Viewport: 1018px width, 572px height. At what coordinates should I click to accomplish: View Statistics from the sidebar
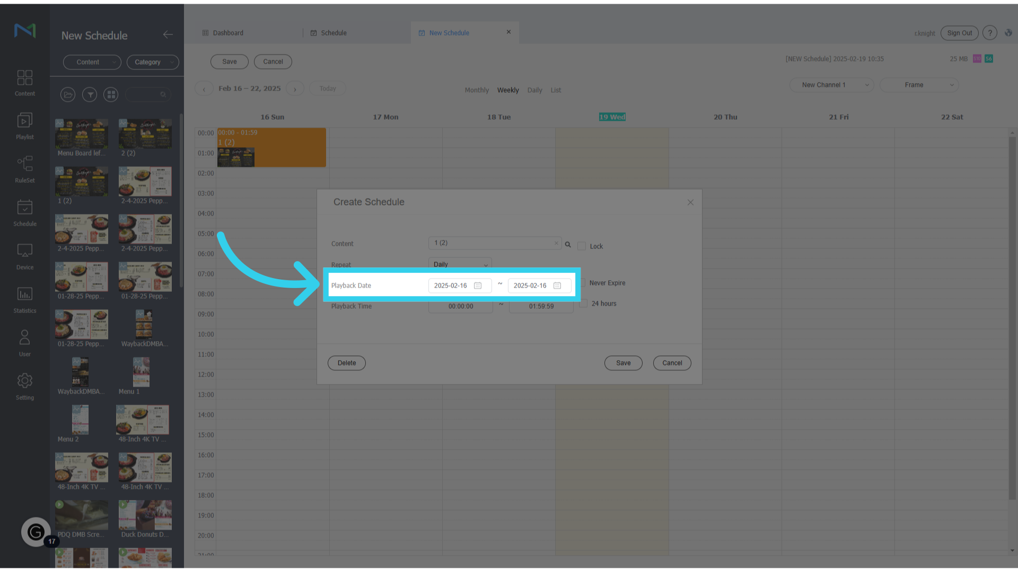[x=24, y=300]
